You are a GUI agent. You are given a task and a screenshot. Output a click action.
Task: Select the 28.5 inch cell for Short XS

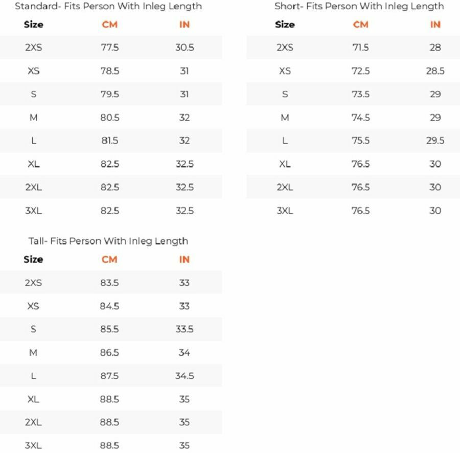(x=435, y=71)
